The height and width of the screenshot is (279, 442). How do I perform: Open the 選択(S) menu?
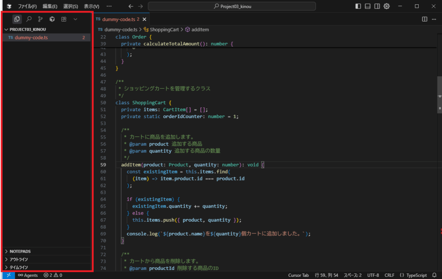(70, 6)
